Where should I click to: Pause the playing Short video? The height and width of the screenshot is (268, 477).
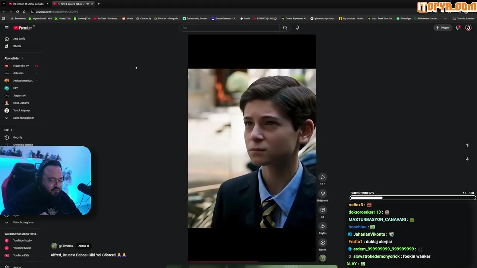click(x=252, y=148)
